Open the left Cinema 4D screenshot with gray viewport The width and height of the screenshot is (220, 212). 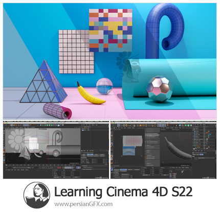pos(56,150)
